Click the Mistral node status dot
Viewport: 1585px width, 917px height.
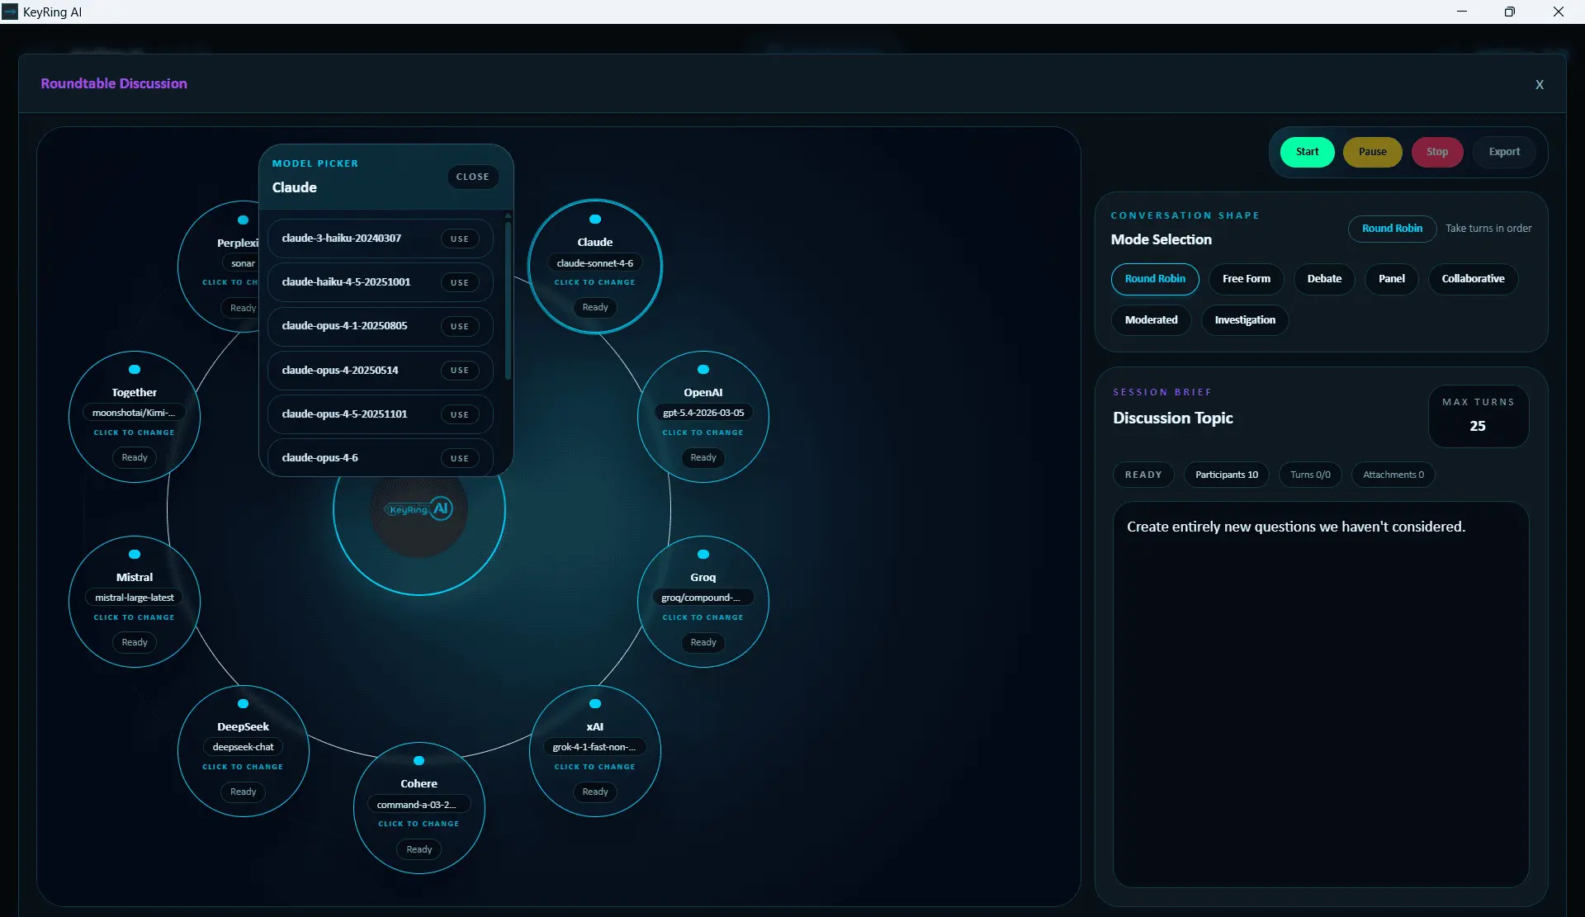pos(135,555)
